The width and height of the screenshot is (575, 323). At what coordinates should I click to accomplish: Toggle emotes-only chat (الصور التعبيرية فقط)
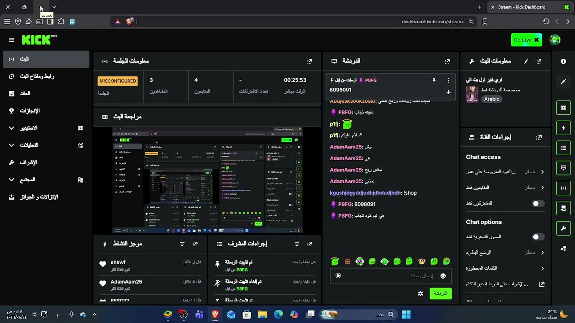pos(538,236)
